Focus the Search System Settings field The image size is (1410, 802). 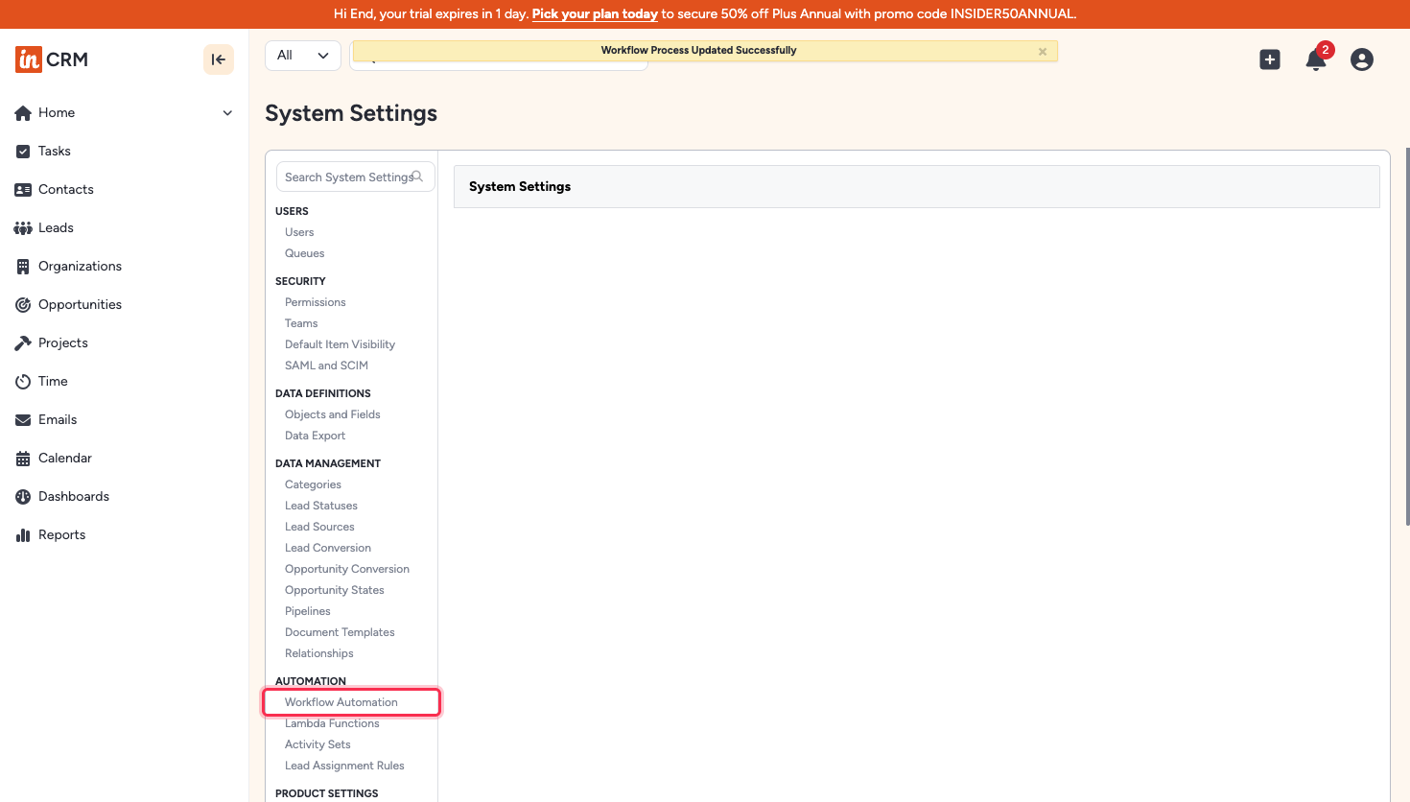(355, 177)
